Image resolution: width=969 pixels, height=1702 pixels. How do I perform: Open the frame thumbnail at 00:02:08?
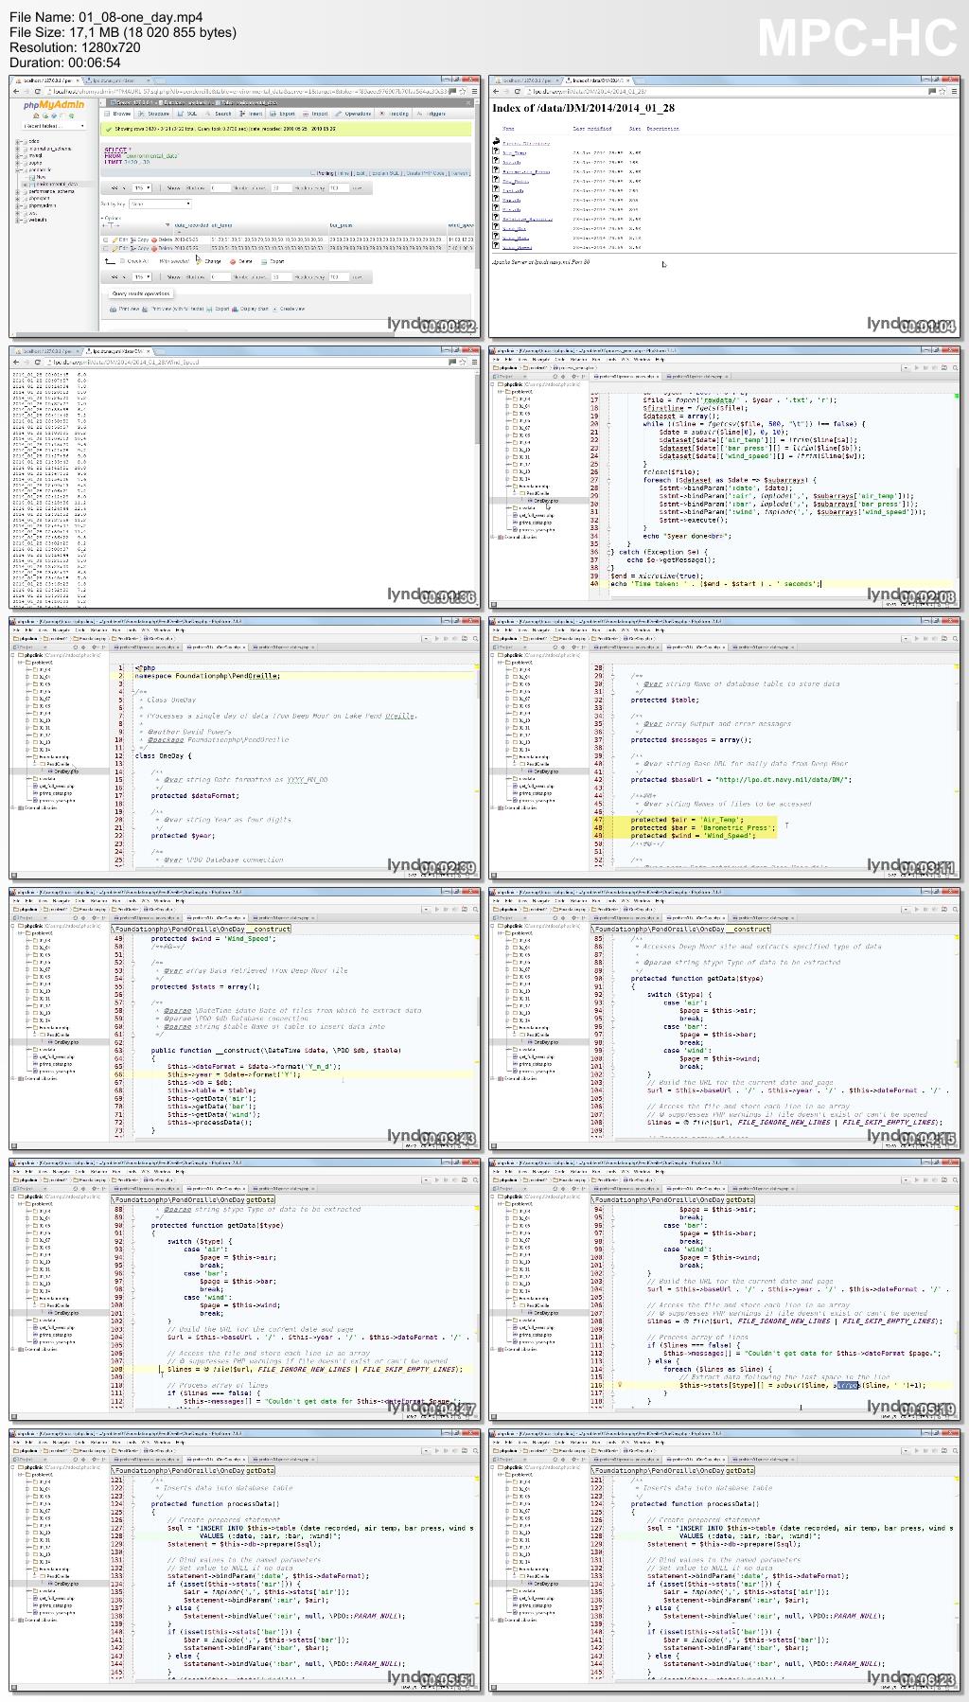pos(724,477)
